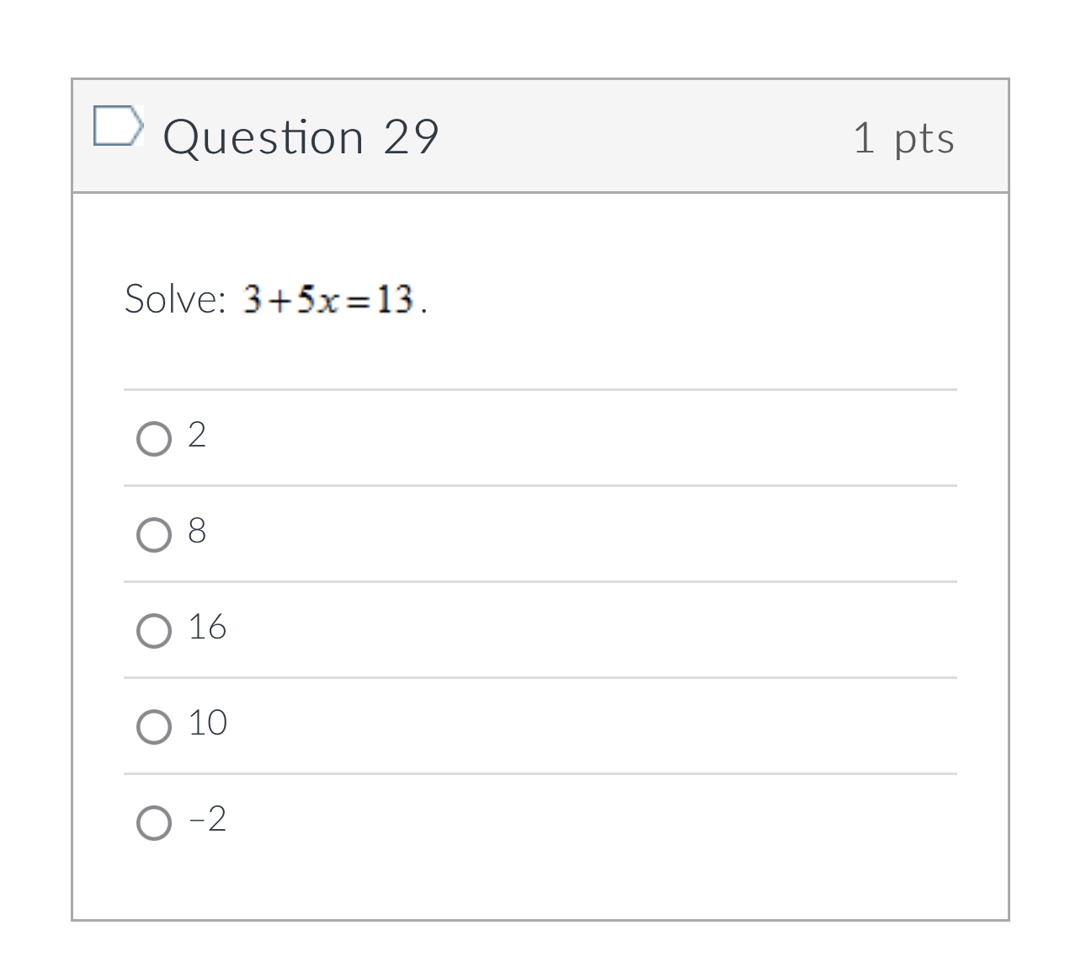Click the number 29 in the question title
Viewport: 1081px width, 968px height.
pyautogui.click(x=411, y=137)
